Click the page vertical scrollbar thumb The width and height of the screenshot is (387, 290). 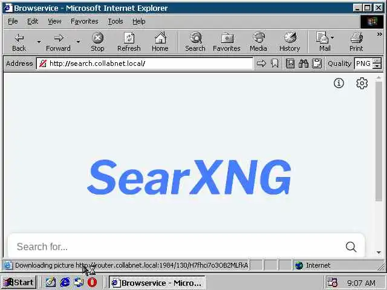tap(379, 141)
